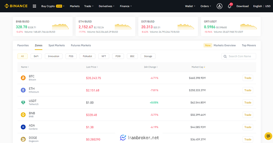Screen dimensions: 273x143
Task: Open the BNB/BUSD mini price chart
Action: pyautogui.click(x=61, y=27)
